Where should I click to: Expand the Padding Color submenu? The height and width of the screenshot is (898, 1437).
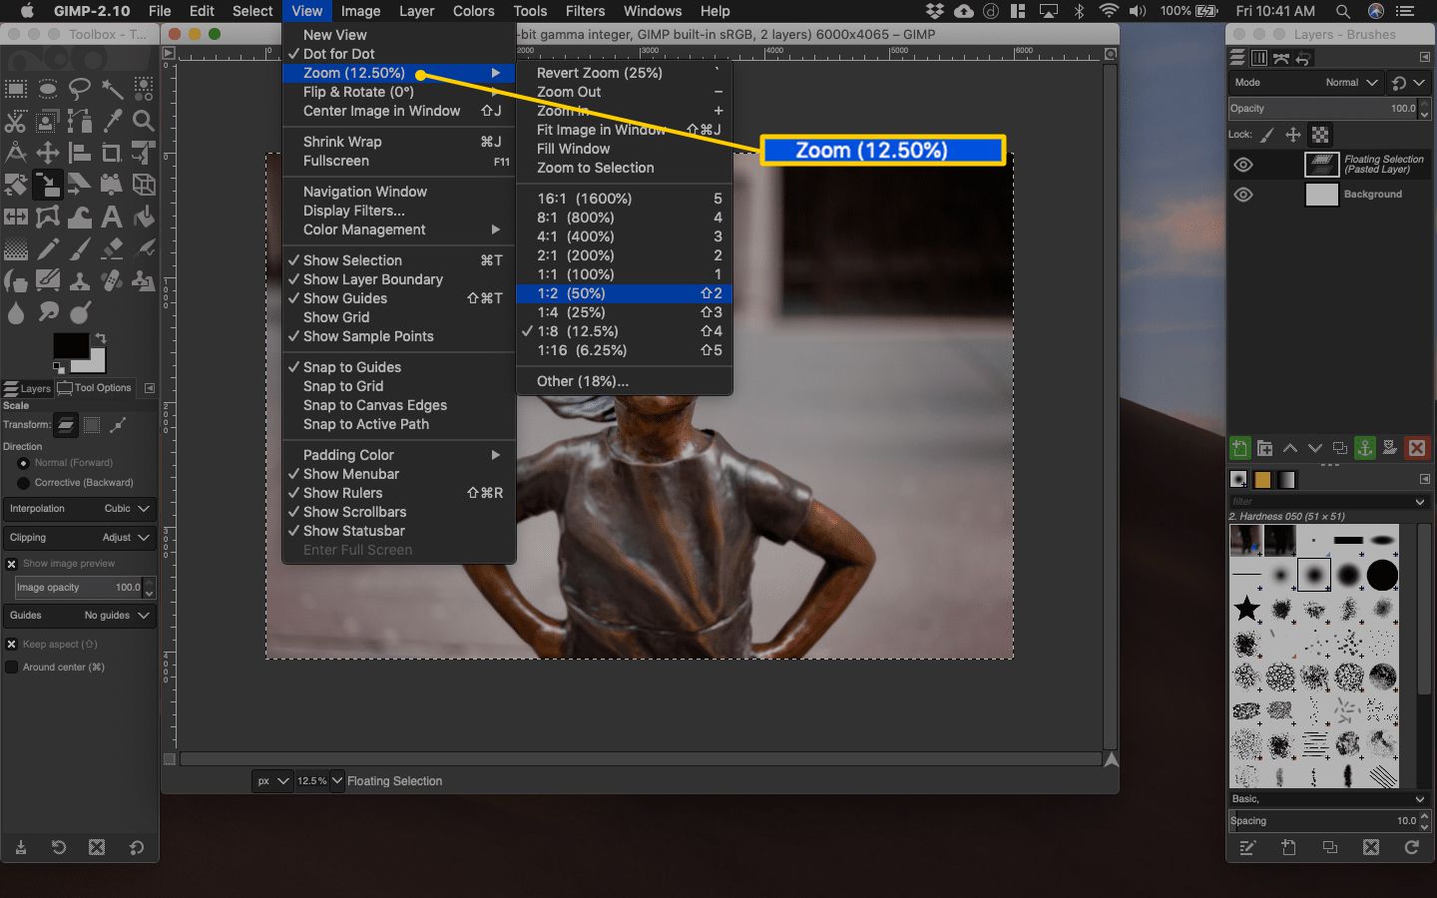pos(399,455)
